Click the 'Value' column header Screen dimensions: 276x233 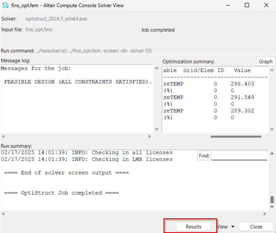(x=242, y=70)
